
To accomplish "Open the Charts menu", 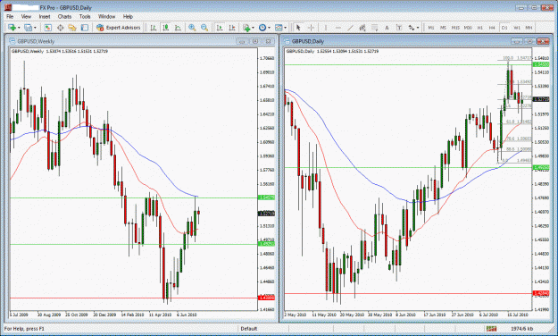I will pyautogui.click(x=64, y=16).
